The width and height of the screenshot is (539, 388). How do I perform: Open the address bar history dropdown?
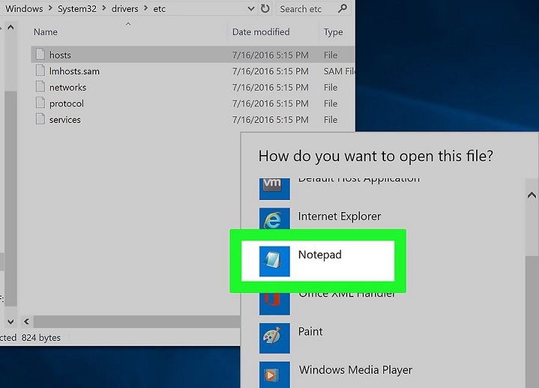[x=251, y=8]
